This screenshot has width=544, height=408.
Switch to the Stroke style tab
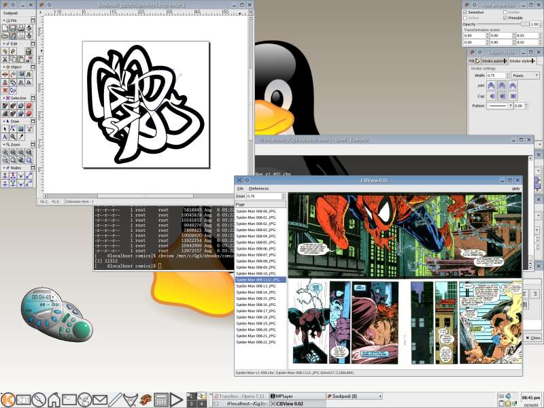coord(522,61)
